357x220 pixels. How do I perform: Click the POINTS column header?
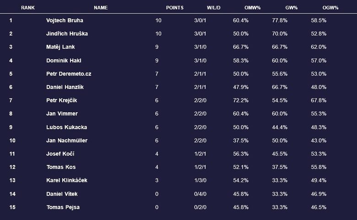point(175,8)
